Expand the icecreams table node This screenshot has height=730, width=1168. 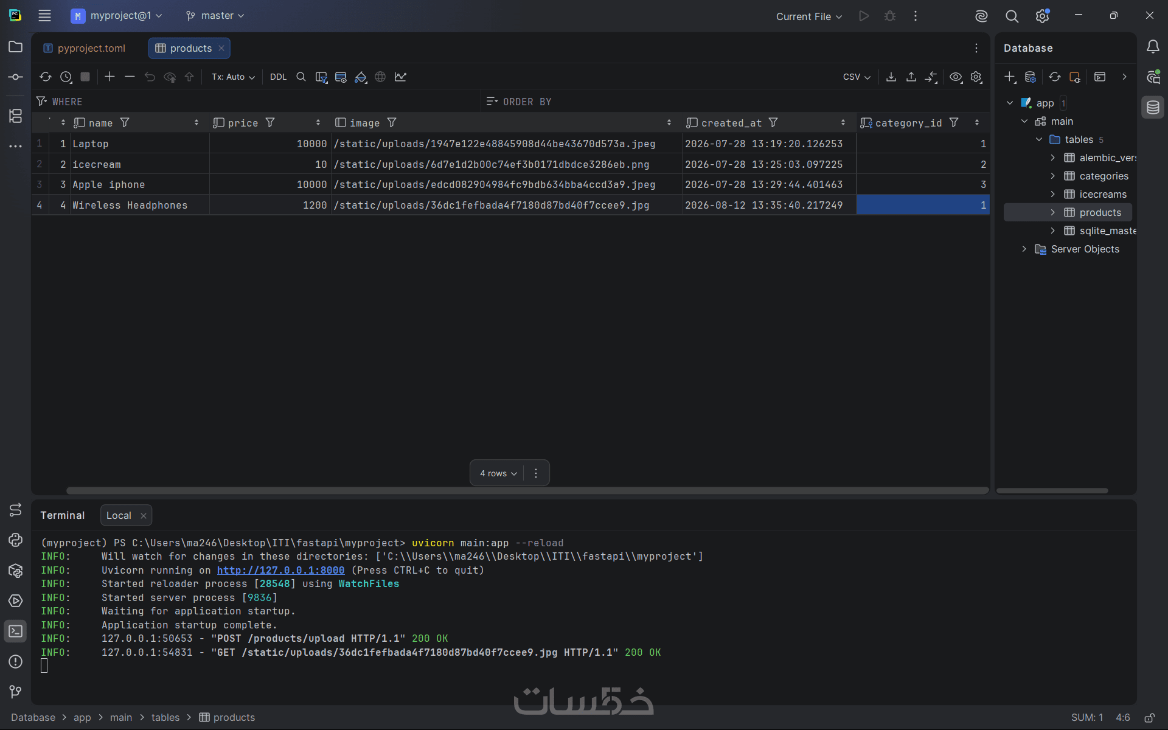coord(1053,194)
